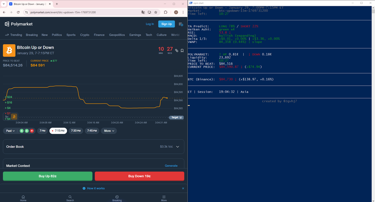Open the How it works link
Image resolution: width=375 pixels, height=202 pixels.
pos(93,188)
